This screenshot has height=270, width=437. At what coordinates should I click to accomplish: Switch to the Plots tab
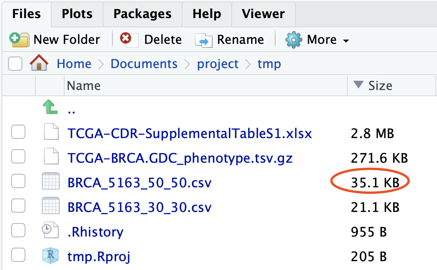coord(77,14)
